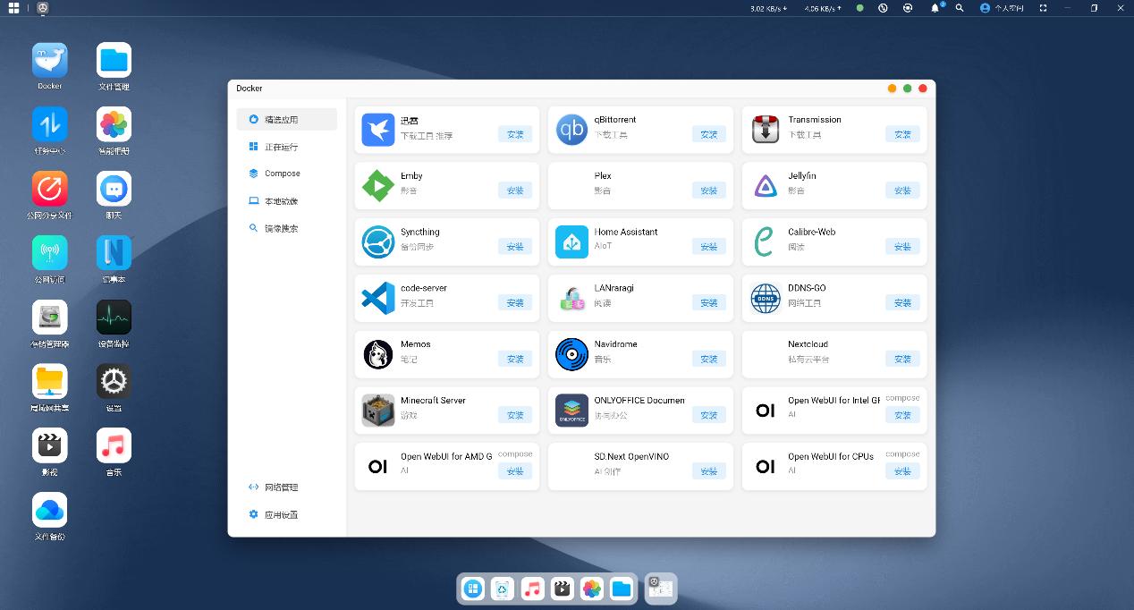Open the four-square launcher icon top-left
Image resolution: width=1134 pixels, height=610 pixels.
pos(13,8)
